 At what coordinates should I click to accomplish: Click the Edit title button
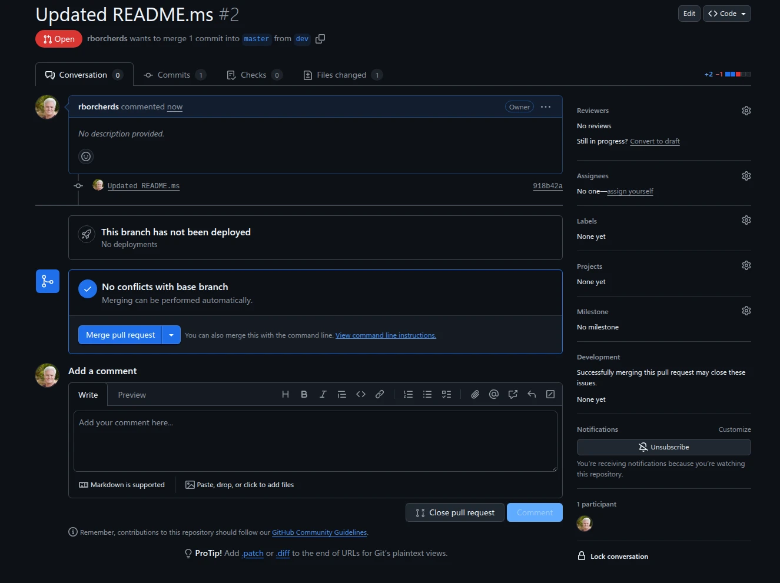click(x=689, y=14)
